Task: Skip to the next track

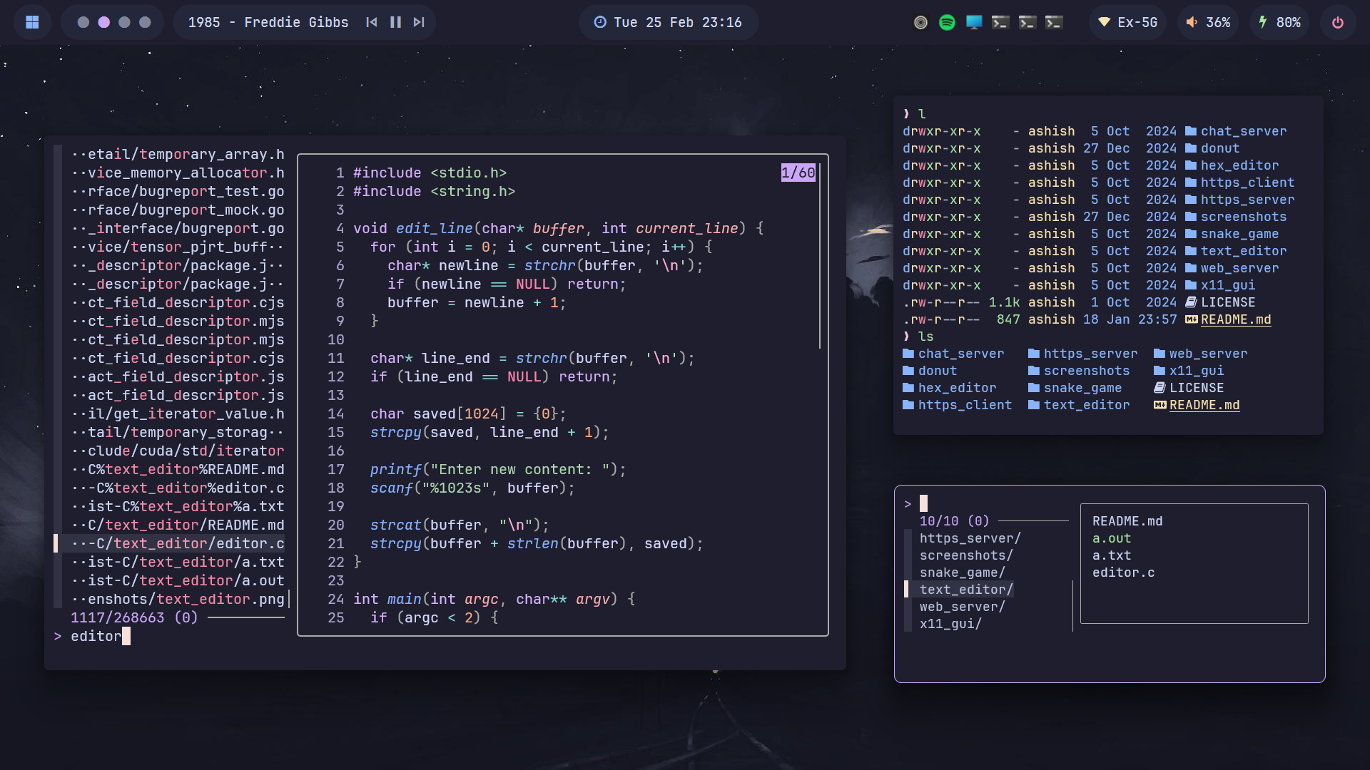Action: 419,22
